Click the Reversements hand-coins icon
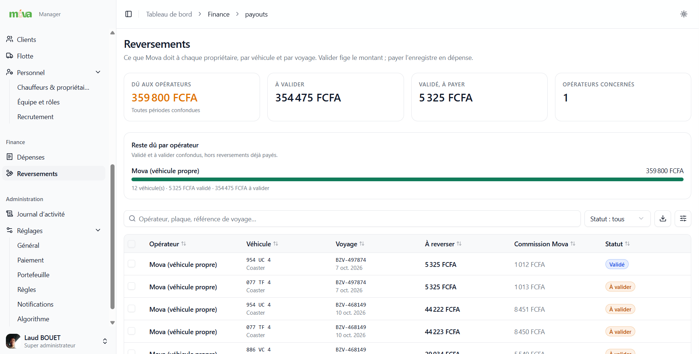Screen dimensions: 699x354 10,173
